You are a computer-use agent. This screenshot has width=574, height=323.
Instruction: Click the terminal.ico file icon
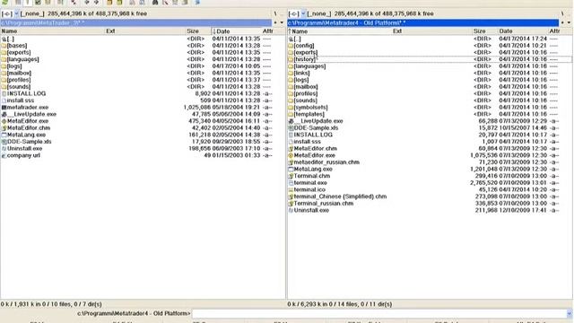click(x=291, y=189)
